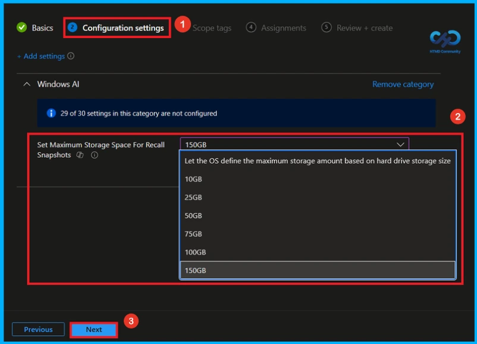Click the Basics green checkmark icon
Image resolution: width=477 pixels, height=344 pixels.
tap(21, 27)
